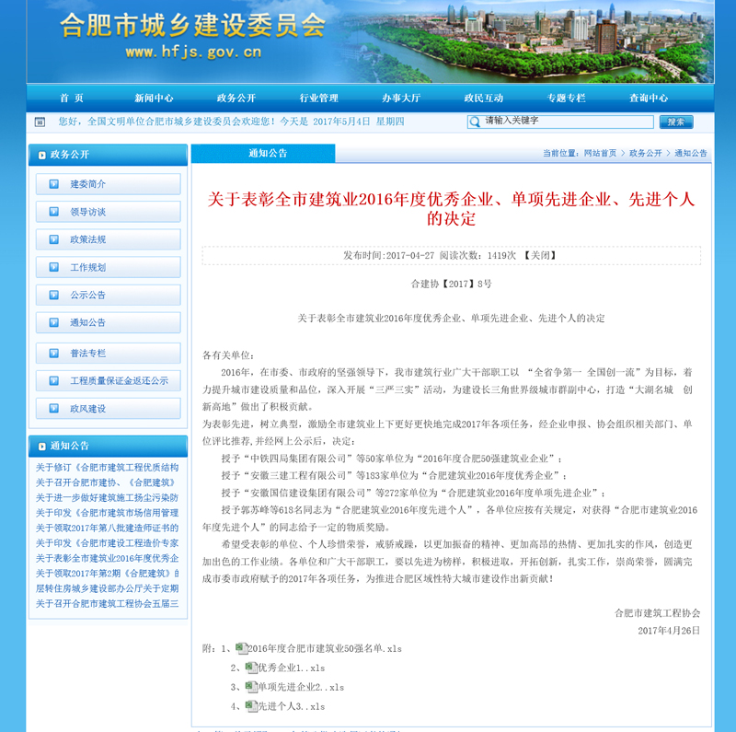This screenshot has height=732, width=736.
Task: Click the Excel icon beside 先进个人3 attachment
Action: 250,706
